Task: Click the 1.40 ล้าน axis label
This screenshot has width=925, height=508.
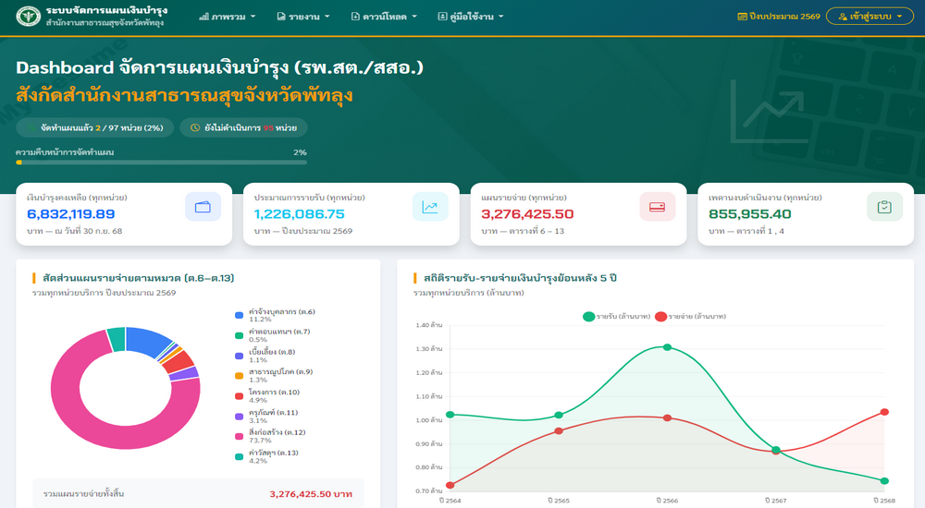Action: (429, 325)
